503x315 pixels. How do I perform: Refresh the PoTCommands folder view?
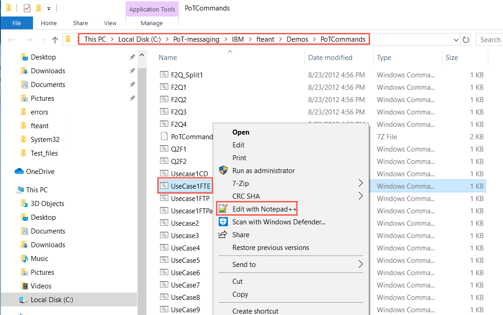point(466,40)
